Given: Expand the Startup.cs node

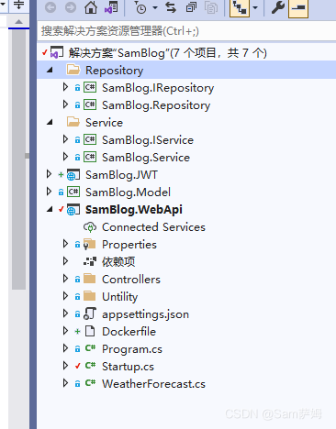Looking at the screenshot, I should point(65,366).
